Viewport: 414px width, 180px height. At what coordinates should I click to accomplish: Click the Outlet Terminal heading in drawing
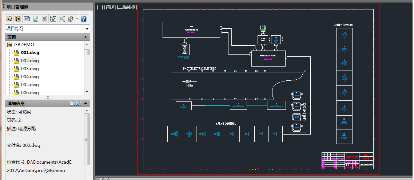[343, 25]
